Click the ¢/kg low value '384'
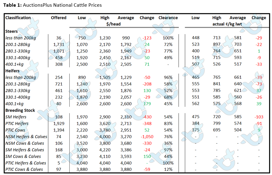This screenshot has height=175, width=272. (x=196, y=123)
